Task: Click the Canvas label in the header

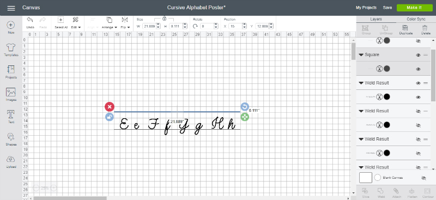Action: [31, 8]
